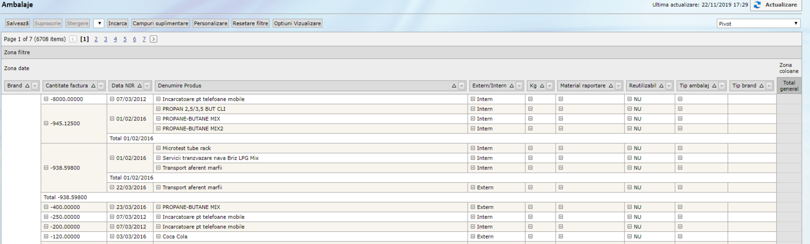Collapse the Coca Cola product row
This screenshot has height=244, width=810.
(x=159, y=236)
